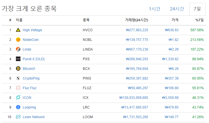Click the CryptoPing logo icon
The width and height of the screenshot is (209, 123).
18,78
